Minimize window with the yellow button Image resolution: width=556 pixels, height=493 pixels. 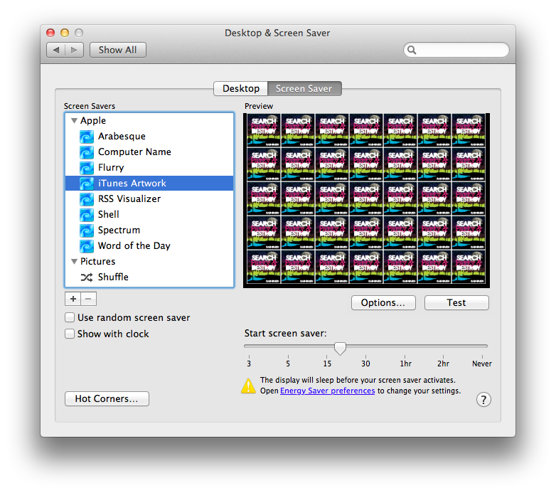click(65, 33)
